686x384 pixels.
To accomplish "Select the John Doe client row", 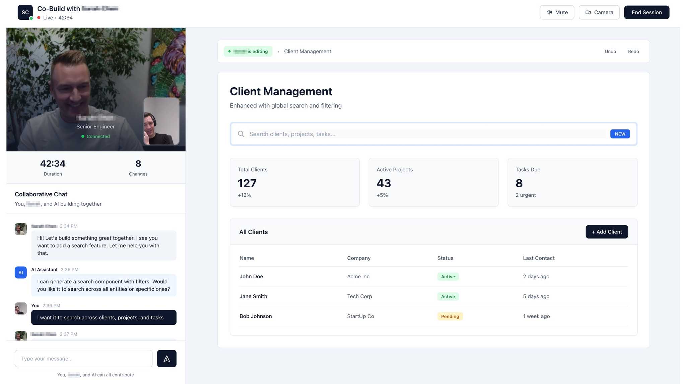I will 251,277.
